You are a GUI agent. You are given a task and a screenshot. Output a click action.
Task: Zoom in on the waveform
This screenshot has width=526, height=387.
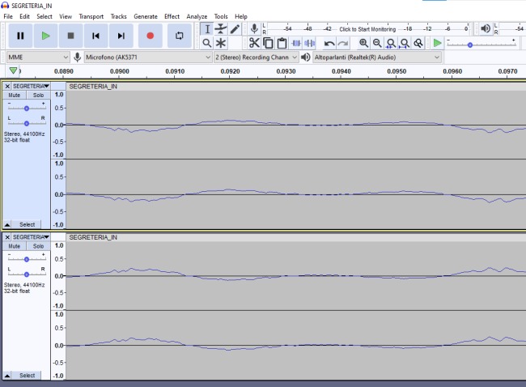[363, 43]
